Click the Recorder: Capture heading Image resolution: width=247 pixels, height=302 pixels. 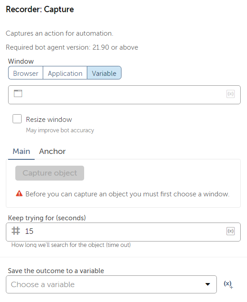point(40,9)
